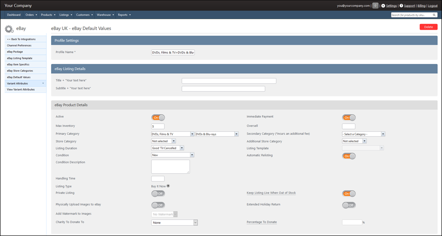442x236 pixels.
Task: Open the Secondary Category dropdown
Action: [363, 134]
